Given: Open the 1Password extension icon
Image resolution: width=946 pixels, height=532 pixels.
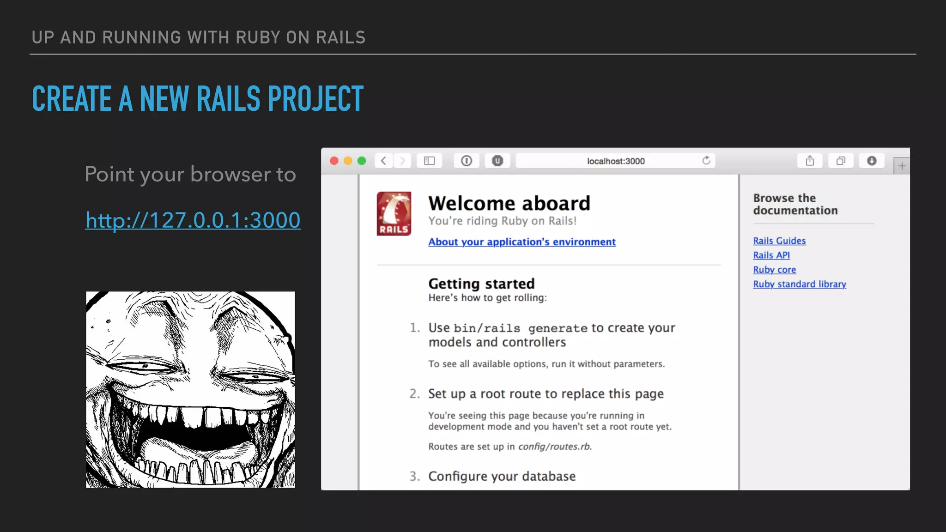Looking at the screenshot, I should click(x=467, y=161).
